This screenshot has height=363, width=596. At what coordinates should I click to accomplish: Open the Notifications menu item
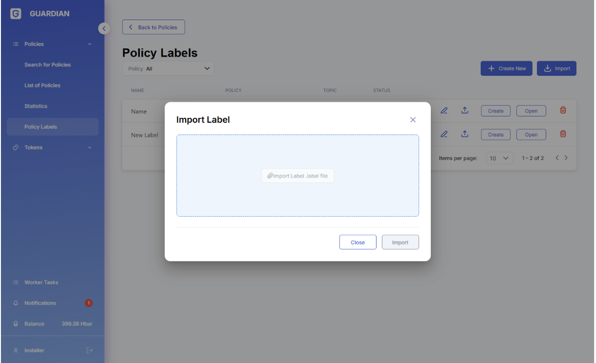[x=40, y=303]
